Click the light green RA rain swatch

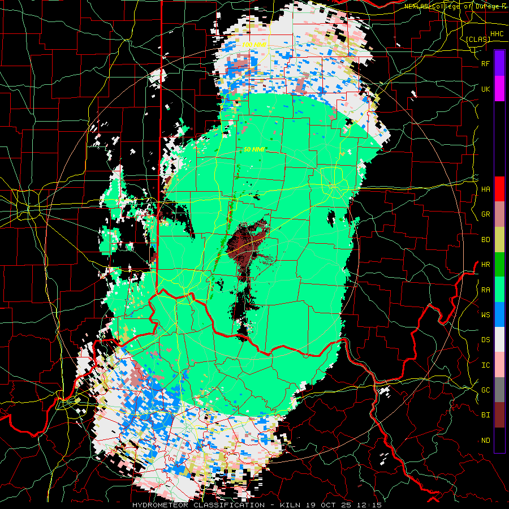pyautogui.click(x=499, y=290)
